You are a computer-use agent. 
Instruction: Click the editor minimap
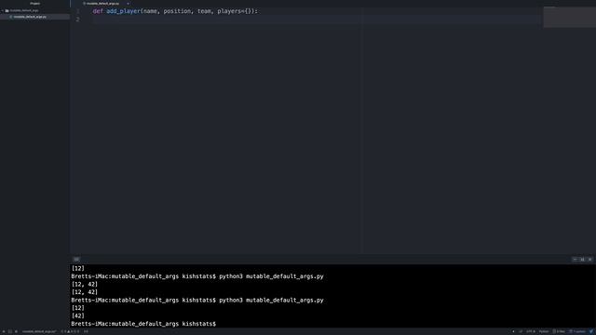click(569, 17)
